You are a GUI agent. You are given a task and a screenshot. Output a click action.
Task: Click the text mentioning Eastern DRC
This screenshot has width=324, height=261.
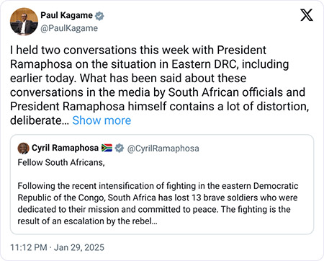coord(149,64)
